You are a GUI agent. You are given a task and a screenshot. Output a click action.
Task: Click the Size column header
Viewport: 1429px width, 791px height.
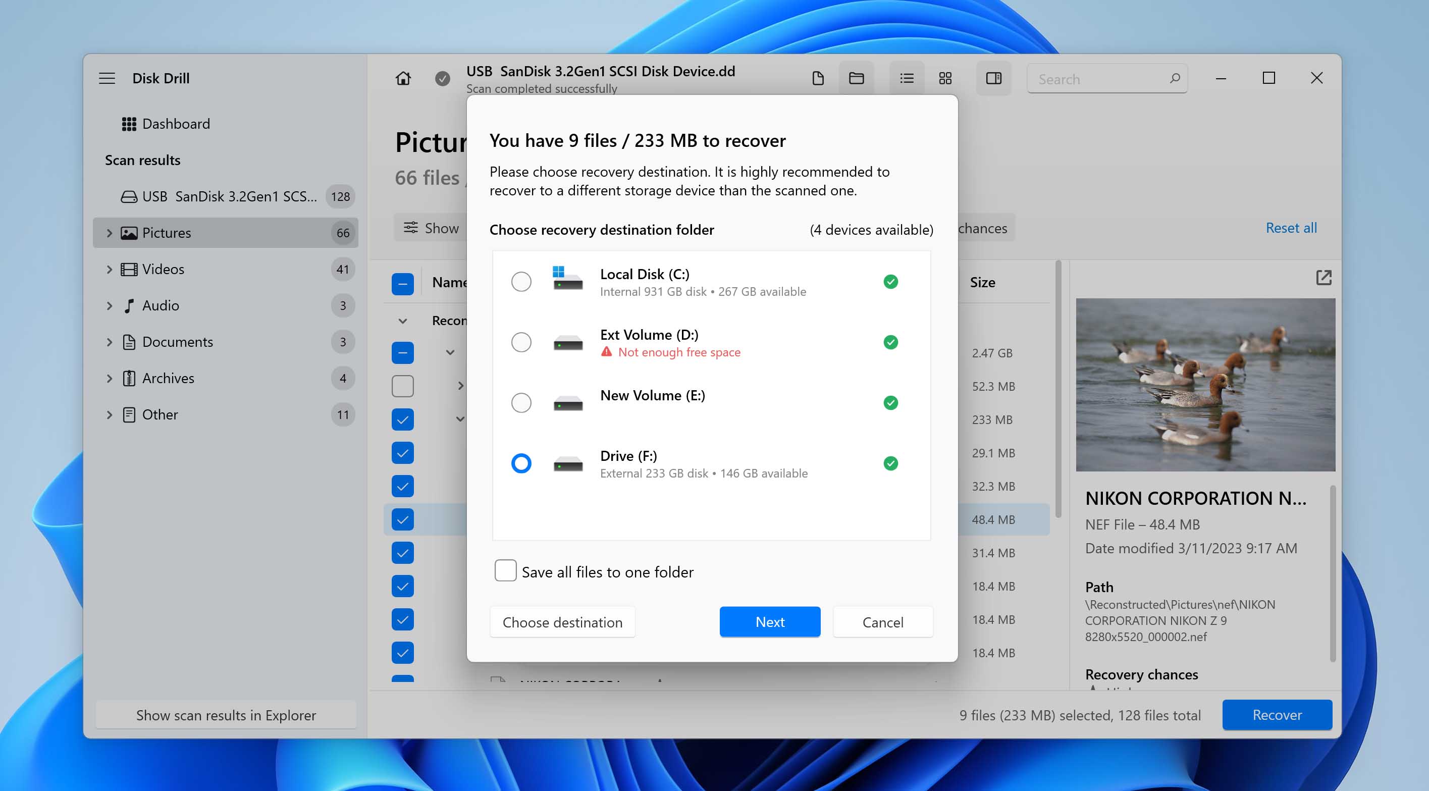982,282
